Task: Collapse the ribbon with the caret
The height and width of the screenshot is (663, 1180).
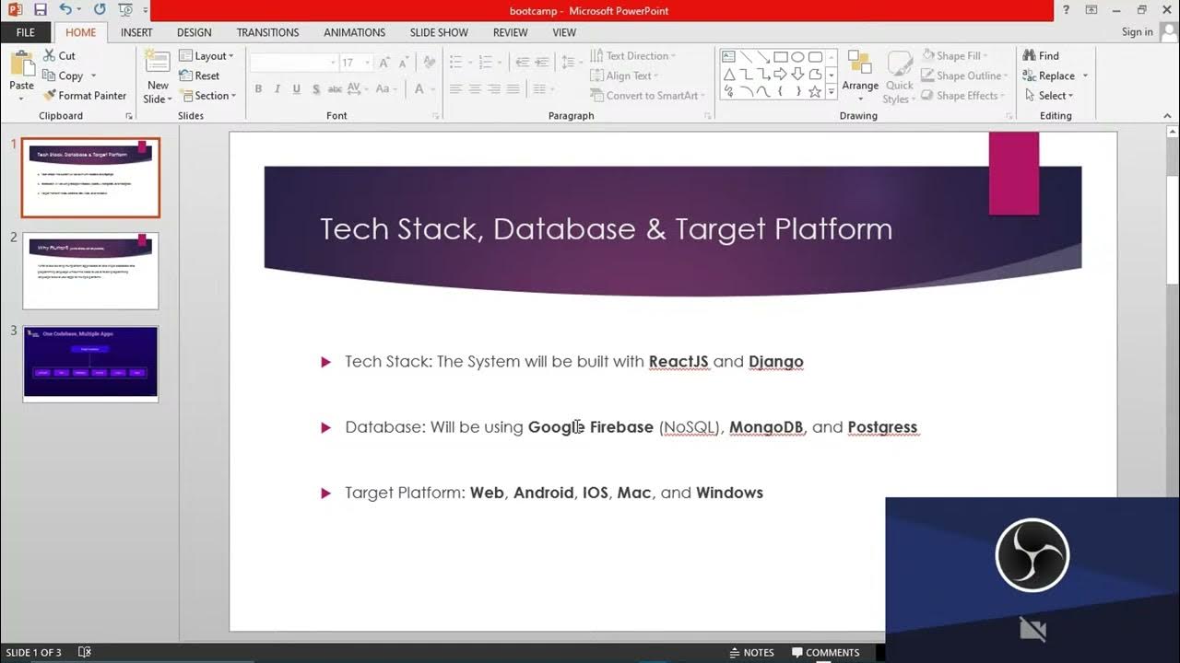Action: pos(1166,116)
